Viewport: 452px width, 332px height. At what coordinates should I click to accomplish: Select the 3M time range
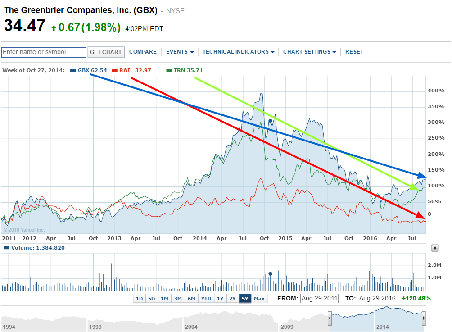[x=178, y=299]
